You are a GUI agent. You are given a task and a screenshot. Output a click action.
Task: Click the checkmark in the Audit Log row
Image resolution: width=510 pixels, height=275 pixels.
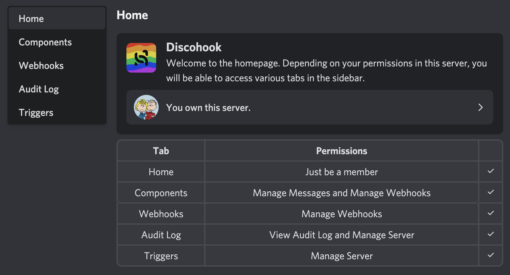491,234
